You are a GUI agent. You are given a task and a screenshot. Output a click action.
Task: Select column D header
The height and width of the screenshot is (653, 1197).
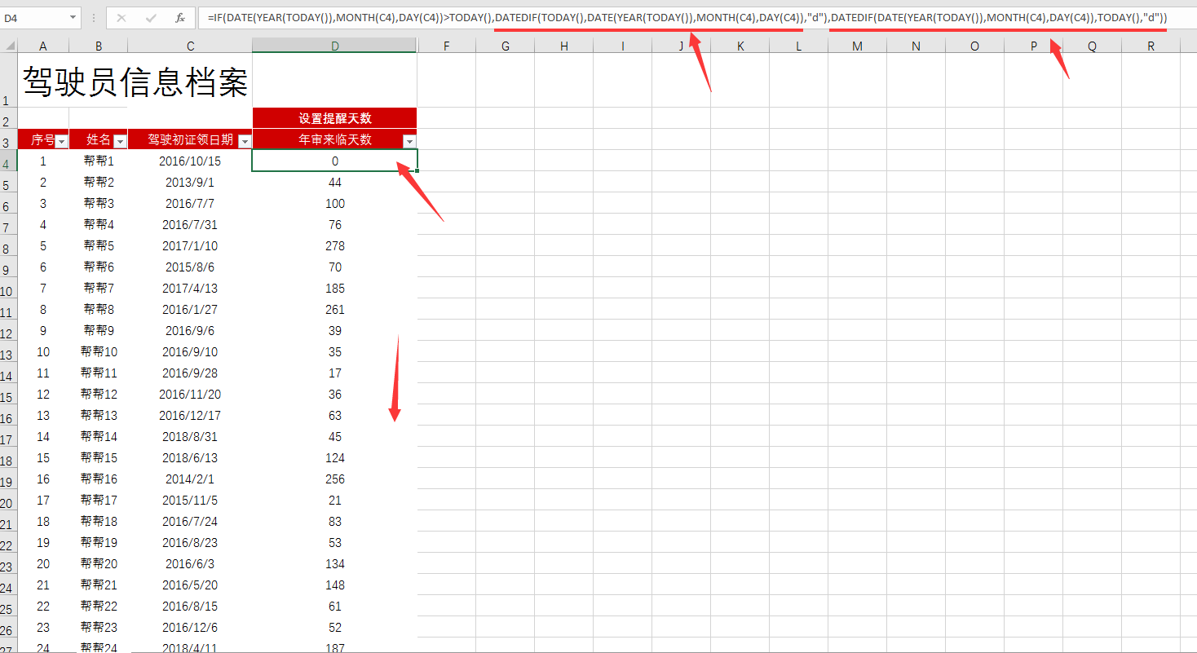coord(335,46)
